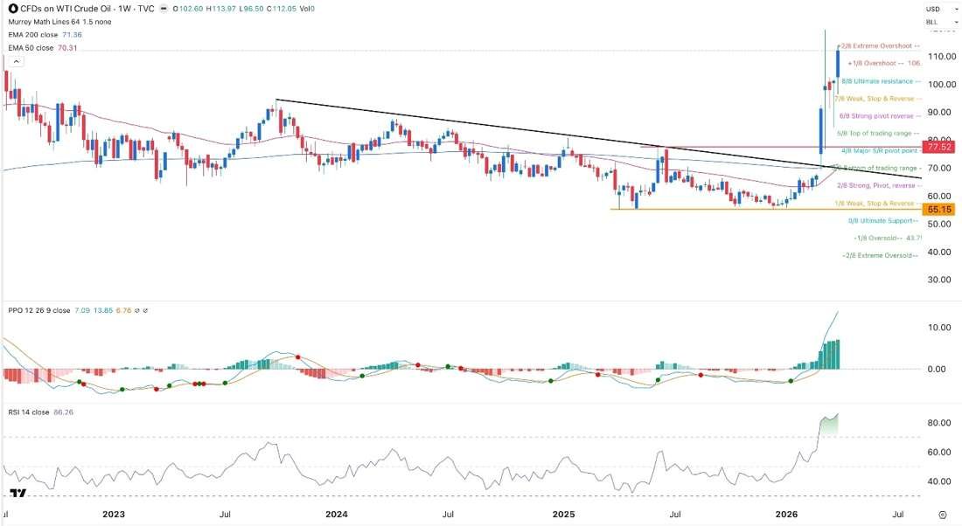Click the closing price 'C112.05' in the header
962x526 pixels.
(x=281, y=9)
